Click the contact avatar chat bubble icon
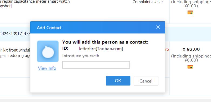The image size is (211, 102). 48,51
